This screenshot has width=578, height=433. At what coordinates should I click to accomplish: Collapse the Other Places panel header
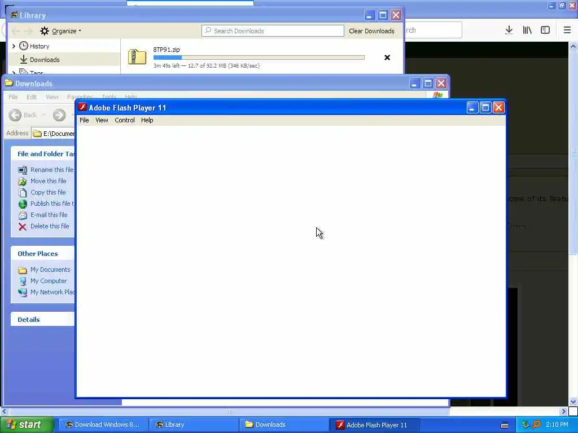[x=43, y=254]
